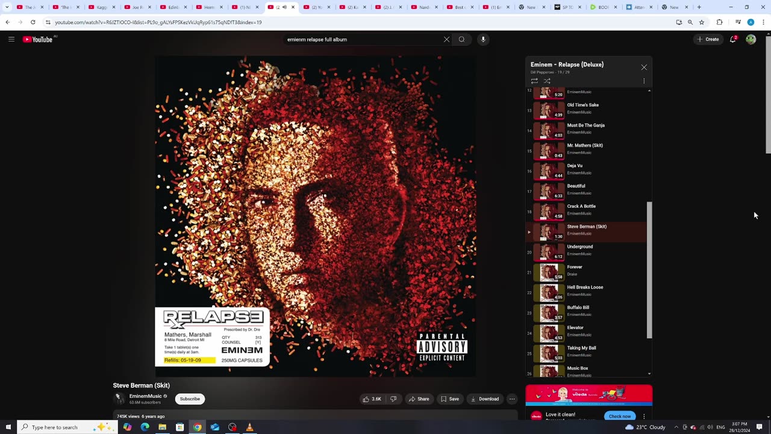This screenshot has width=771, height=434.
Task: Toggle loop playlist
Action: click(x=534, y=81)
